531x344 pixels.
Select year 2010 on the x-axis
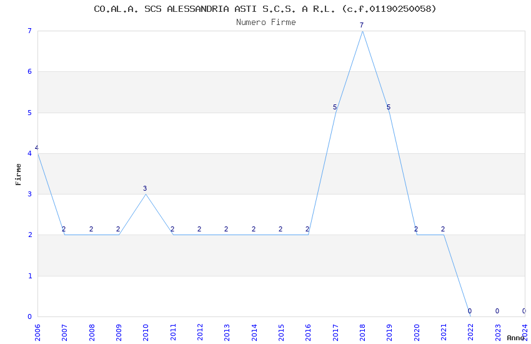(146, 332)
